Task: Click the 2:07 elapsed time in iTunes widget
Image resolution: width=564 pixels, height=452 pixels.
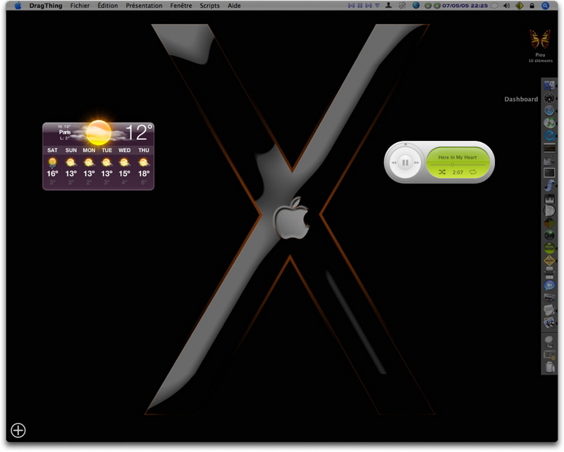Action: point(458,172)
